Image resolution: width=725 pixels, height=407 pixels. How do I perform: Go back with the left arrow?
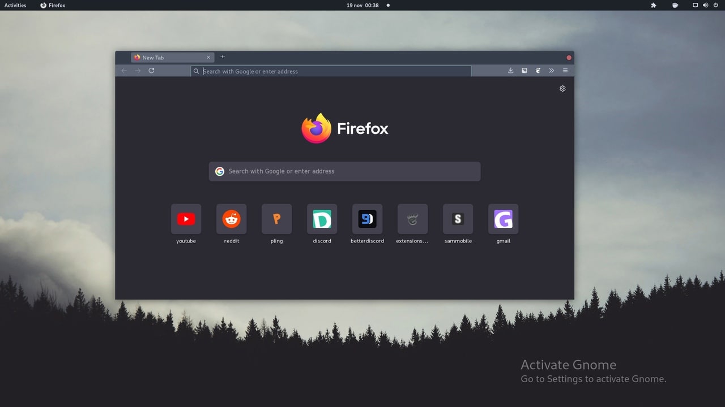(124, 71)
